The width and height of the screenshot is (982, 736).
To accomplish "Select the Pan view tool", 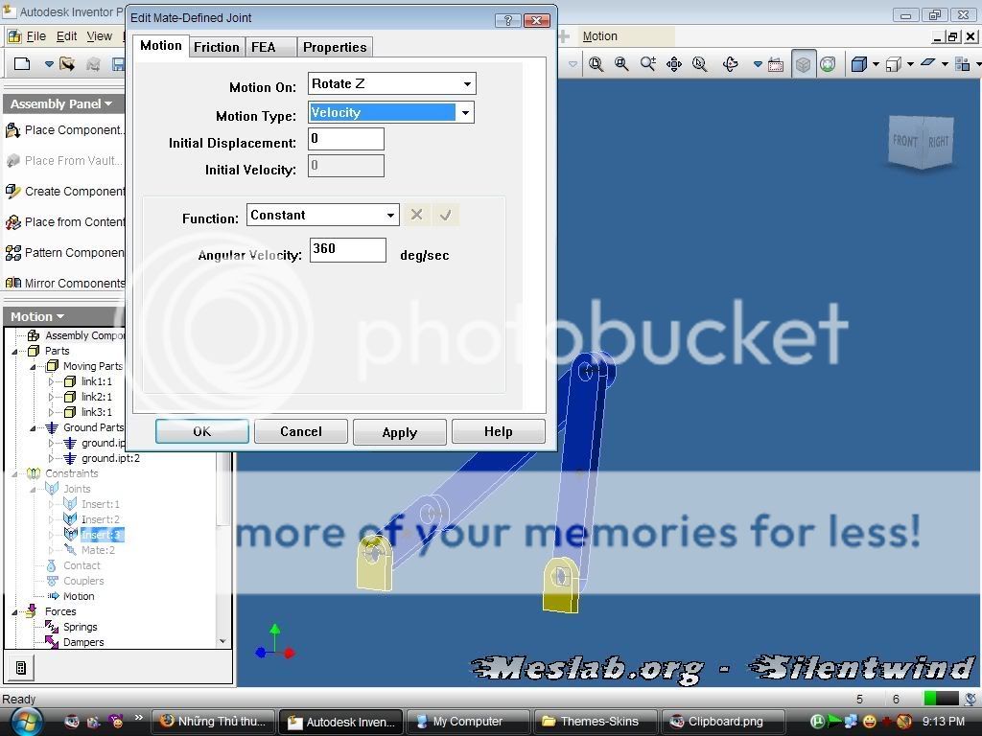I will click(674, 64).
